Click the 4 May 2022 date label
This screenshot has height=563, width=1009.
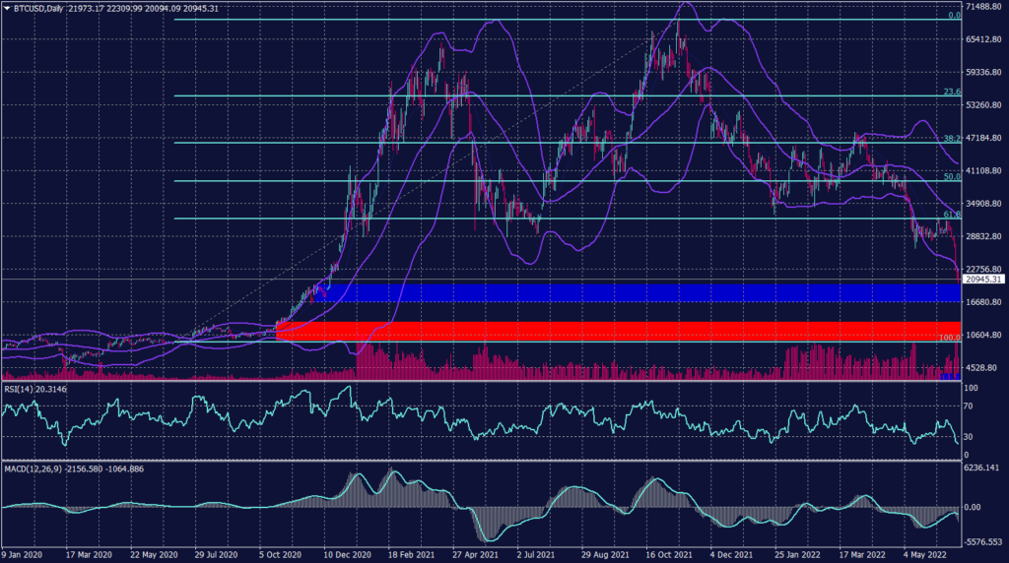pyautogui.click(x=923, y=555)
